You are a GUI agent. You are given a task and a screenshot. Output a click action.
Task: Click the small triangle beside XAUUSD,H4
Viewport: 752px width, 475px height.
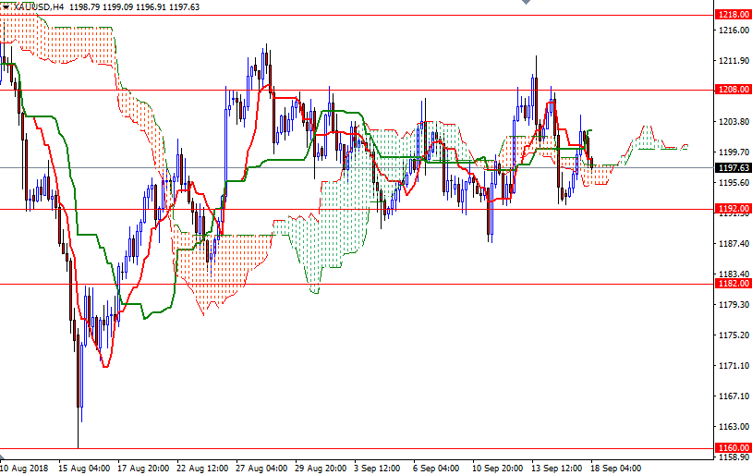(x=5, y=6)
